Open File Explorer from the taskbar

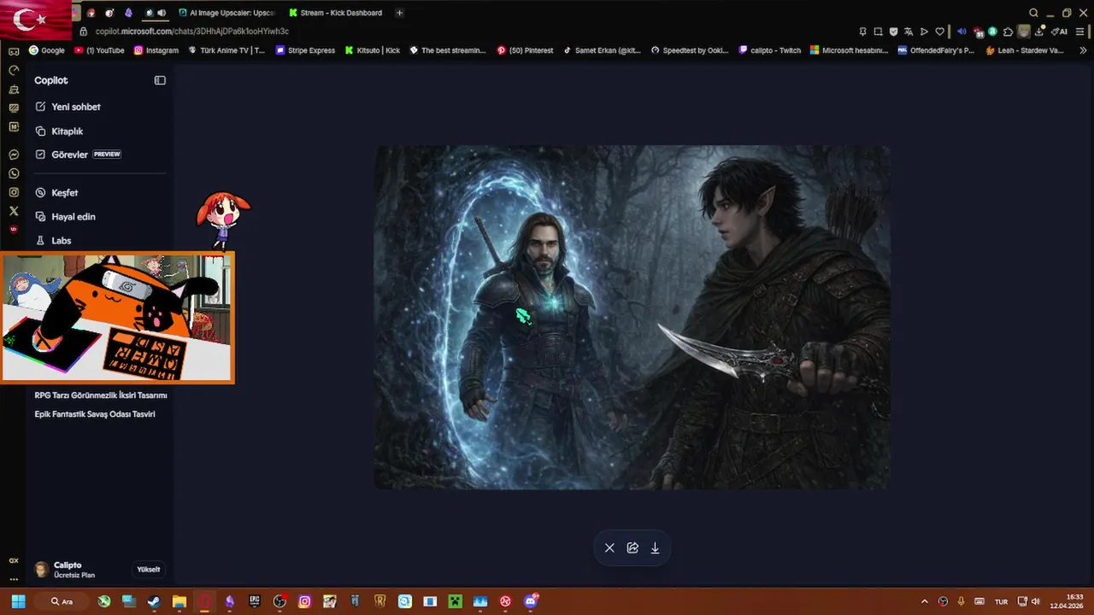point(179,601)
